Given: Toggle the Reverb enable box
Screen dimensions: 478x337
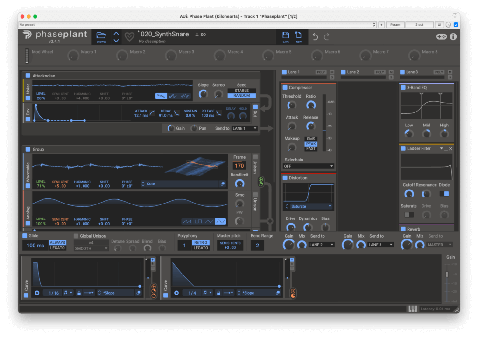Looking at the screenshot, I should 403,229.
